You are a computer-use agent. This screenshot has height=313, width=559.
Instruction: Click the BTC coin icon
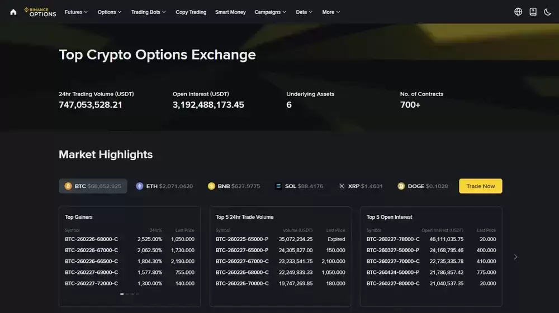[68, 186]
